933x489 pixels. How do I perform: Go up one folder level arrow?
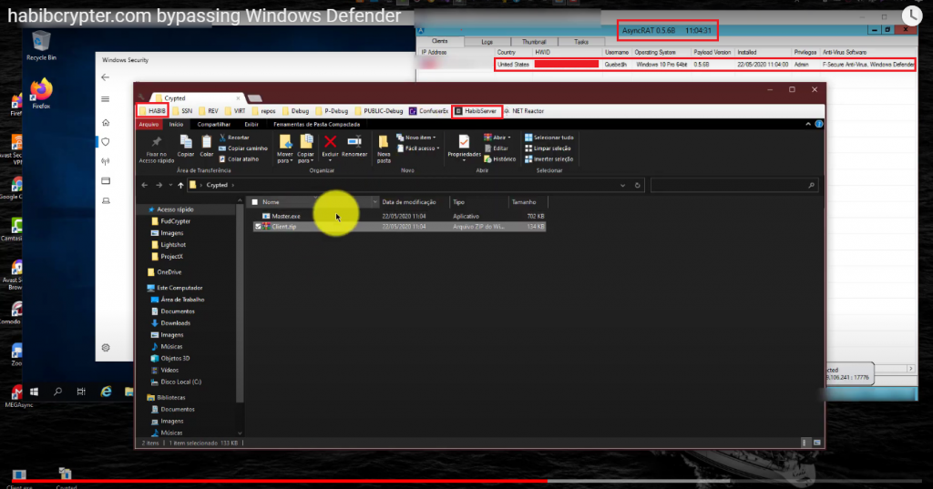tap(180, 185)
